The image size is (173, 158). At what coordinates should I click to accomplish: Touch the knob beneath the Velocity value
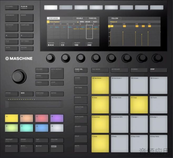[x=81, y=58]
